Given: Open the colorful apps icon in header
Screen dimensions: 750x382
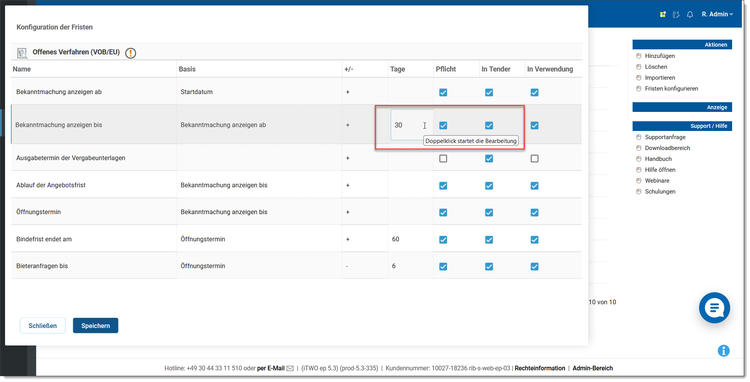Looking at the screenshot, I should 663,14.
